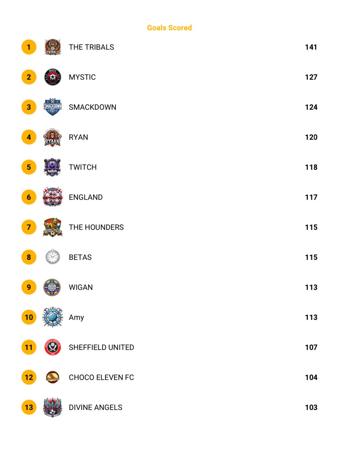Open THE TRIBALS team name
The image size is (344, 452).
point(91,47)
